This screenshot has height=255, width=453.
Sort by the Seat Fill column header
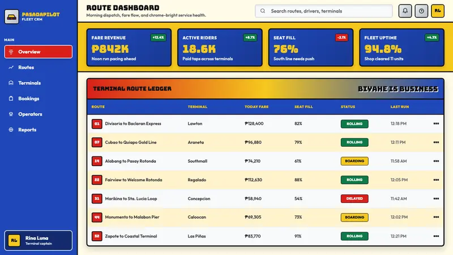pos(304,107)
